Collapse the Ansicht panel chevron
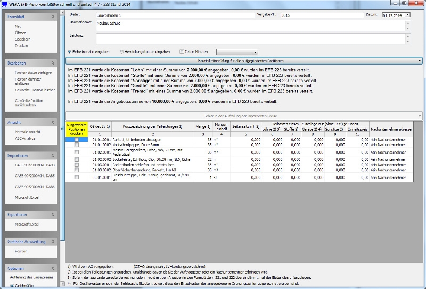426x289 pixels. coord(52,122)
